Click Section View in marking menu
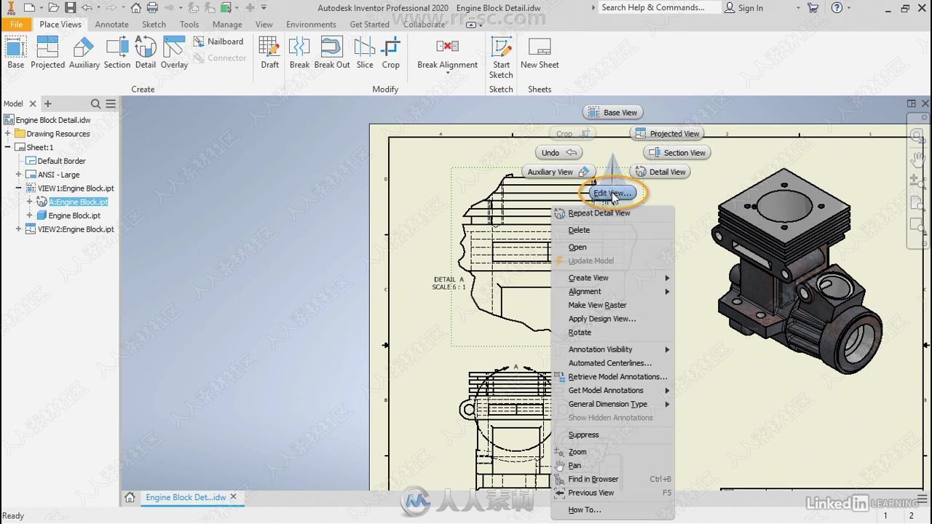This screenshot has height=524, width=932. 677,153
